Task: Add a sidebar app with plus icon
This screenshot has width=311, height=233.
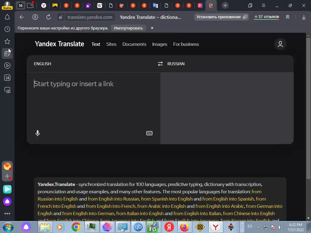Action: coord(7,176)
